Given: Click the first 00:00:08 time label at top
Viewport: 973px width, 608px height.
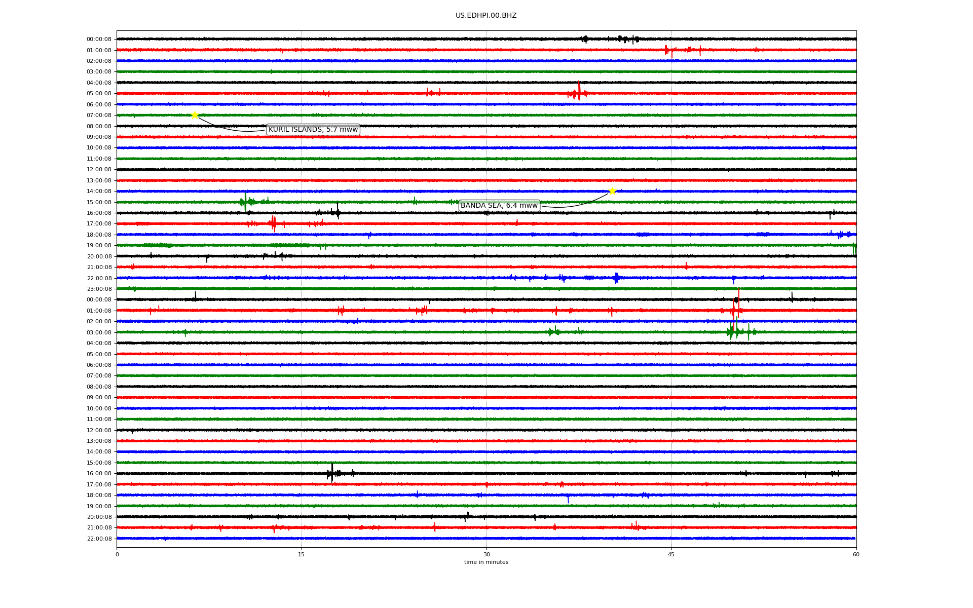Looking at the screenshot, I should pyautogui.click(x=99, y=40).
